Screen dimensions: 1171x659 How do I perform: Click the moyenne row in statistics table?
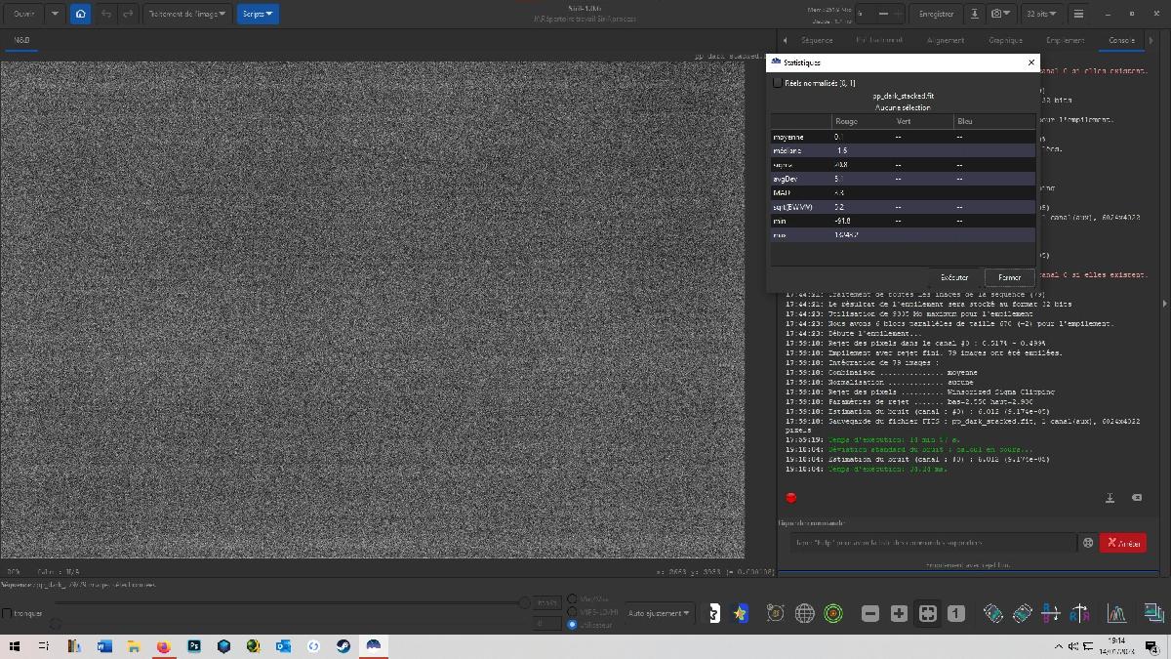coord(903,137)
